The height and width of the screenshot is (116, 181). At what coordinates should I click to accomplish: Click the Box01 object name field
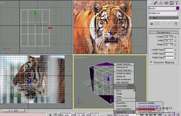pos(162,8)
